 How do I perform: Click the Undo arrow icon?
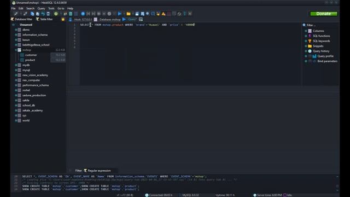point(43,14)
